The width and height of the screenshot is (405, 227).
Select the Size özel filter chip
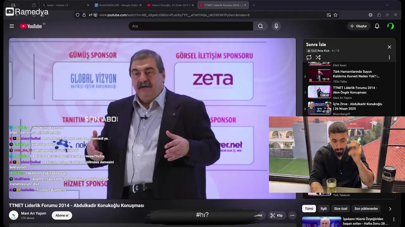[341, 208]
